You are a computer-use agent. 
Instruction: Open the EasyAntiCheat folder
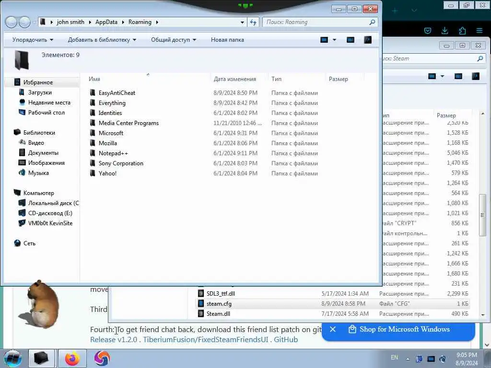pos(117,93)
